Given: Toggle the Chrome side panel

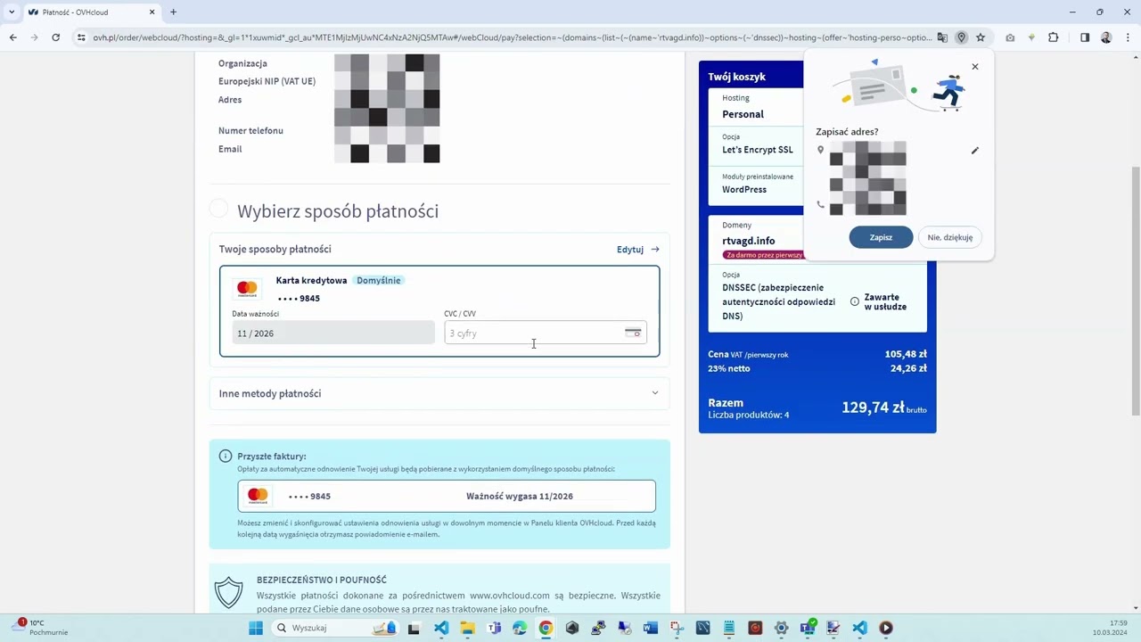Looking at the screenshot, I should 1085,37.
